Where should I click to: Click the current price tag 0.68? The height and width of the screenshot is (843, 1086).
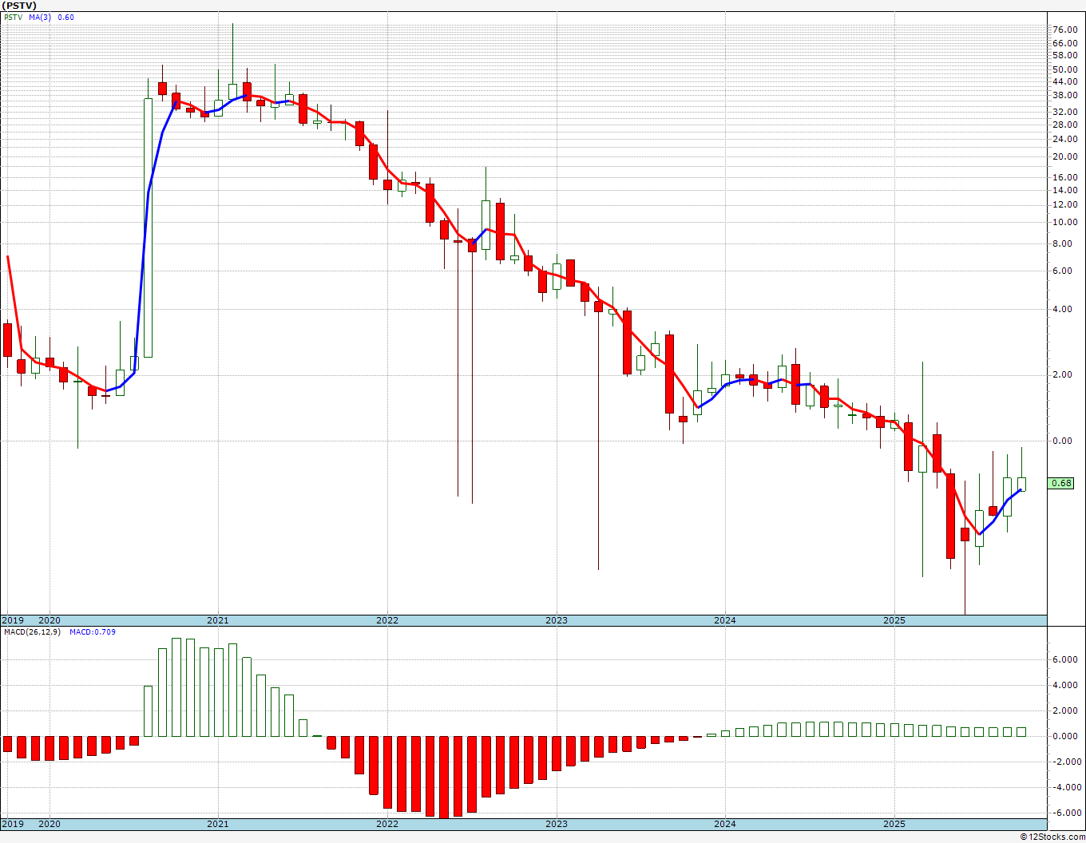(1062, 483)
